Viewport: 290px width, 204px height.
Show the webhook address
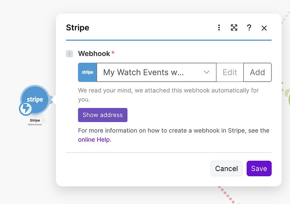[x=103, y=115]
